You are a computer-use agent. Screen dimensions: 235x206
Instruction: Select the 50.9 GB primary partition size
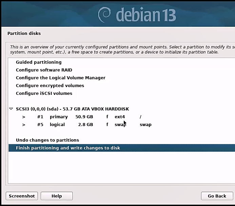[x=84, y=117]
